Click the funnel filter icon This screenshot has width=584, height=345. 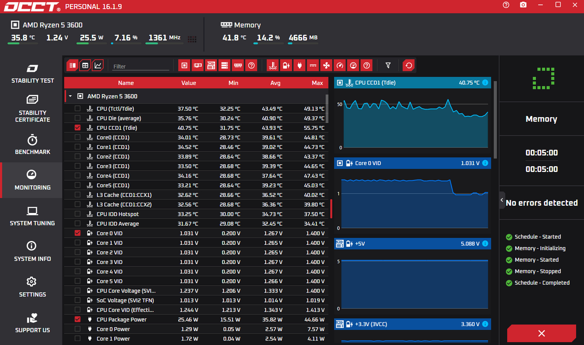pos(388,66)
